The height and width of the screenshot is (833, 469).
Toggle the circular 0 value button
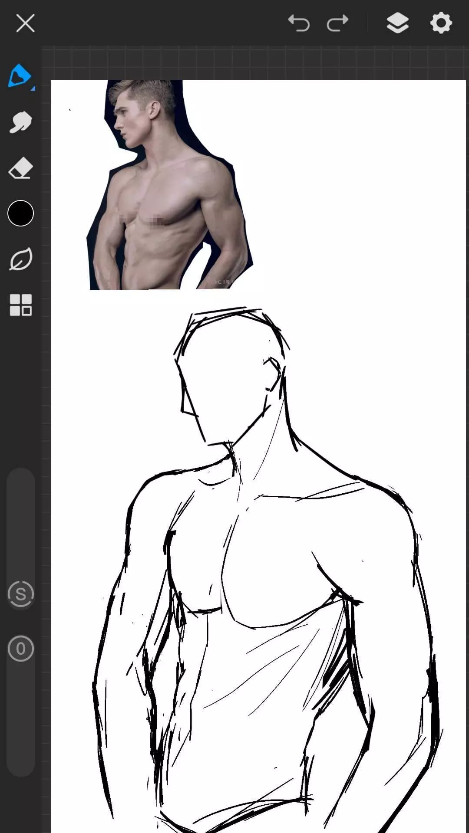coord(21,649)
